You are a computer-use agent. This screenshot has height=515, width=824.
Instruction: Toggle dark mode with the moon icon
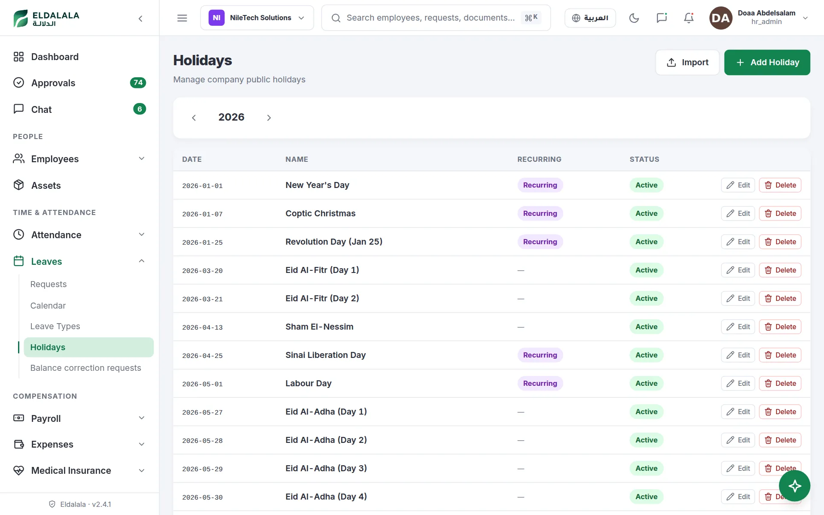634,18
